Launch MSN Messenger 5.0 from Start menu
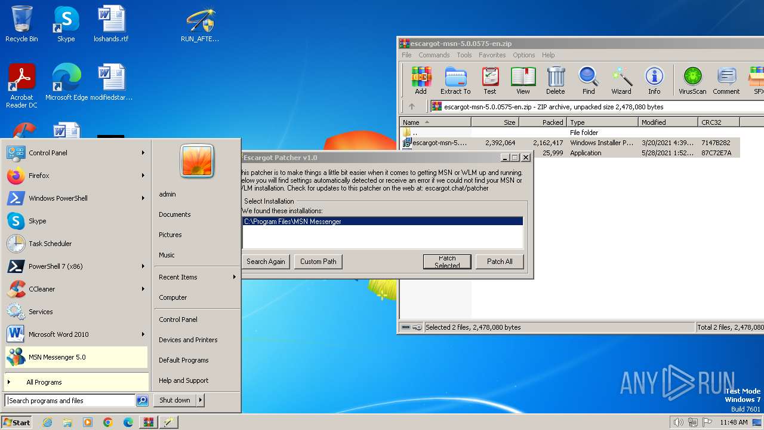The width and height of the screenshot is (764, 430). (76, 357)
